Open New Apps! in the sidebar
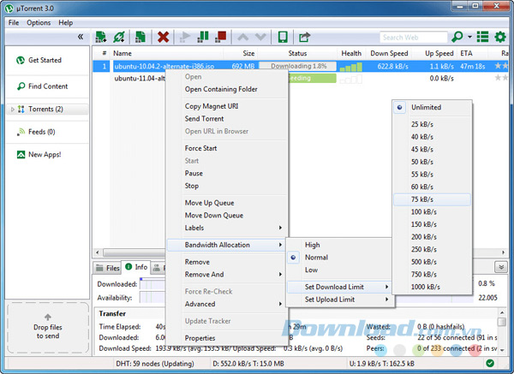Viewport: 514px width, 374px height. point(39,155)
